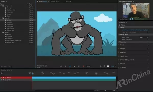Select the Wonder Boy puppet in Project
153x92 pixels.
tap(10, 30)
